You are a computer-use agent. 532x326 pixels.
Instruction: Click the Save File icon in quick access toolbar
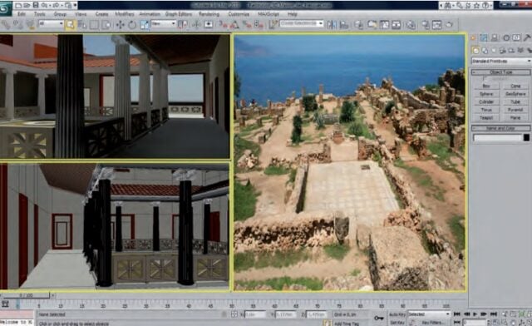(35, 5)
